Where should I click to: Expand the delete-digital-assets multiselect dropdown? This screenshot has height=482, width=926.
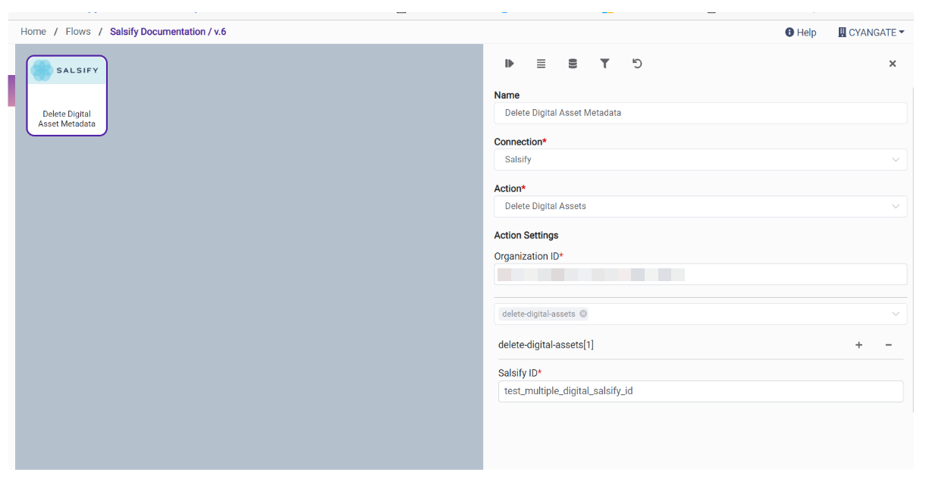pyautogui.click(x=896, y=314)
